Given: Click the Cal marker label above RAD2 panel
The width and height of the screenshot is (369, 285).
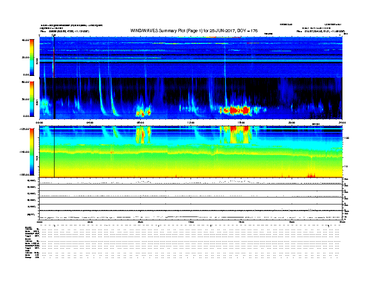Looking at the screenshot, I should [x=54, y=35].
